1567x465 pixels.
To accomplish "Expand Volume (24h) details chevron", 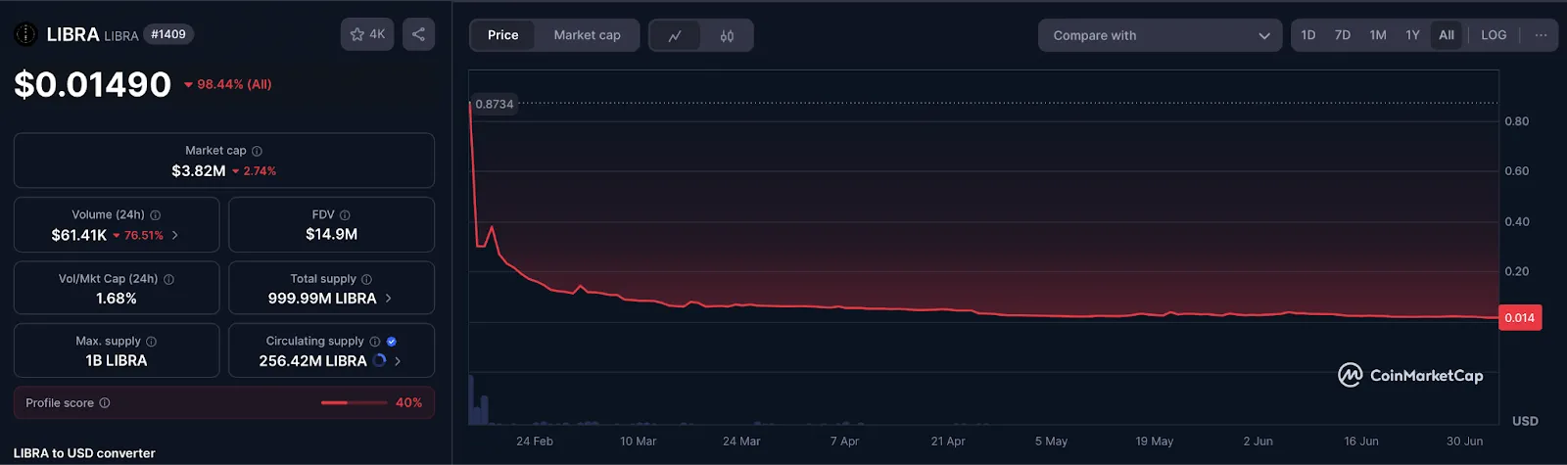I will click(x=175, y=235).
